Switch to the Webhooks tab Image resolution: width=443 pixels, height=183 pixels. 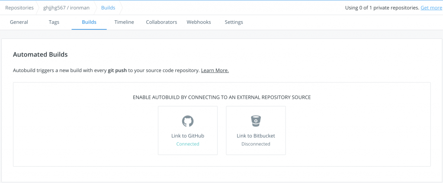click(x=199, y=22)
